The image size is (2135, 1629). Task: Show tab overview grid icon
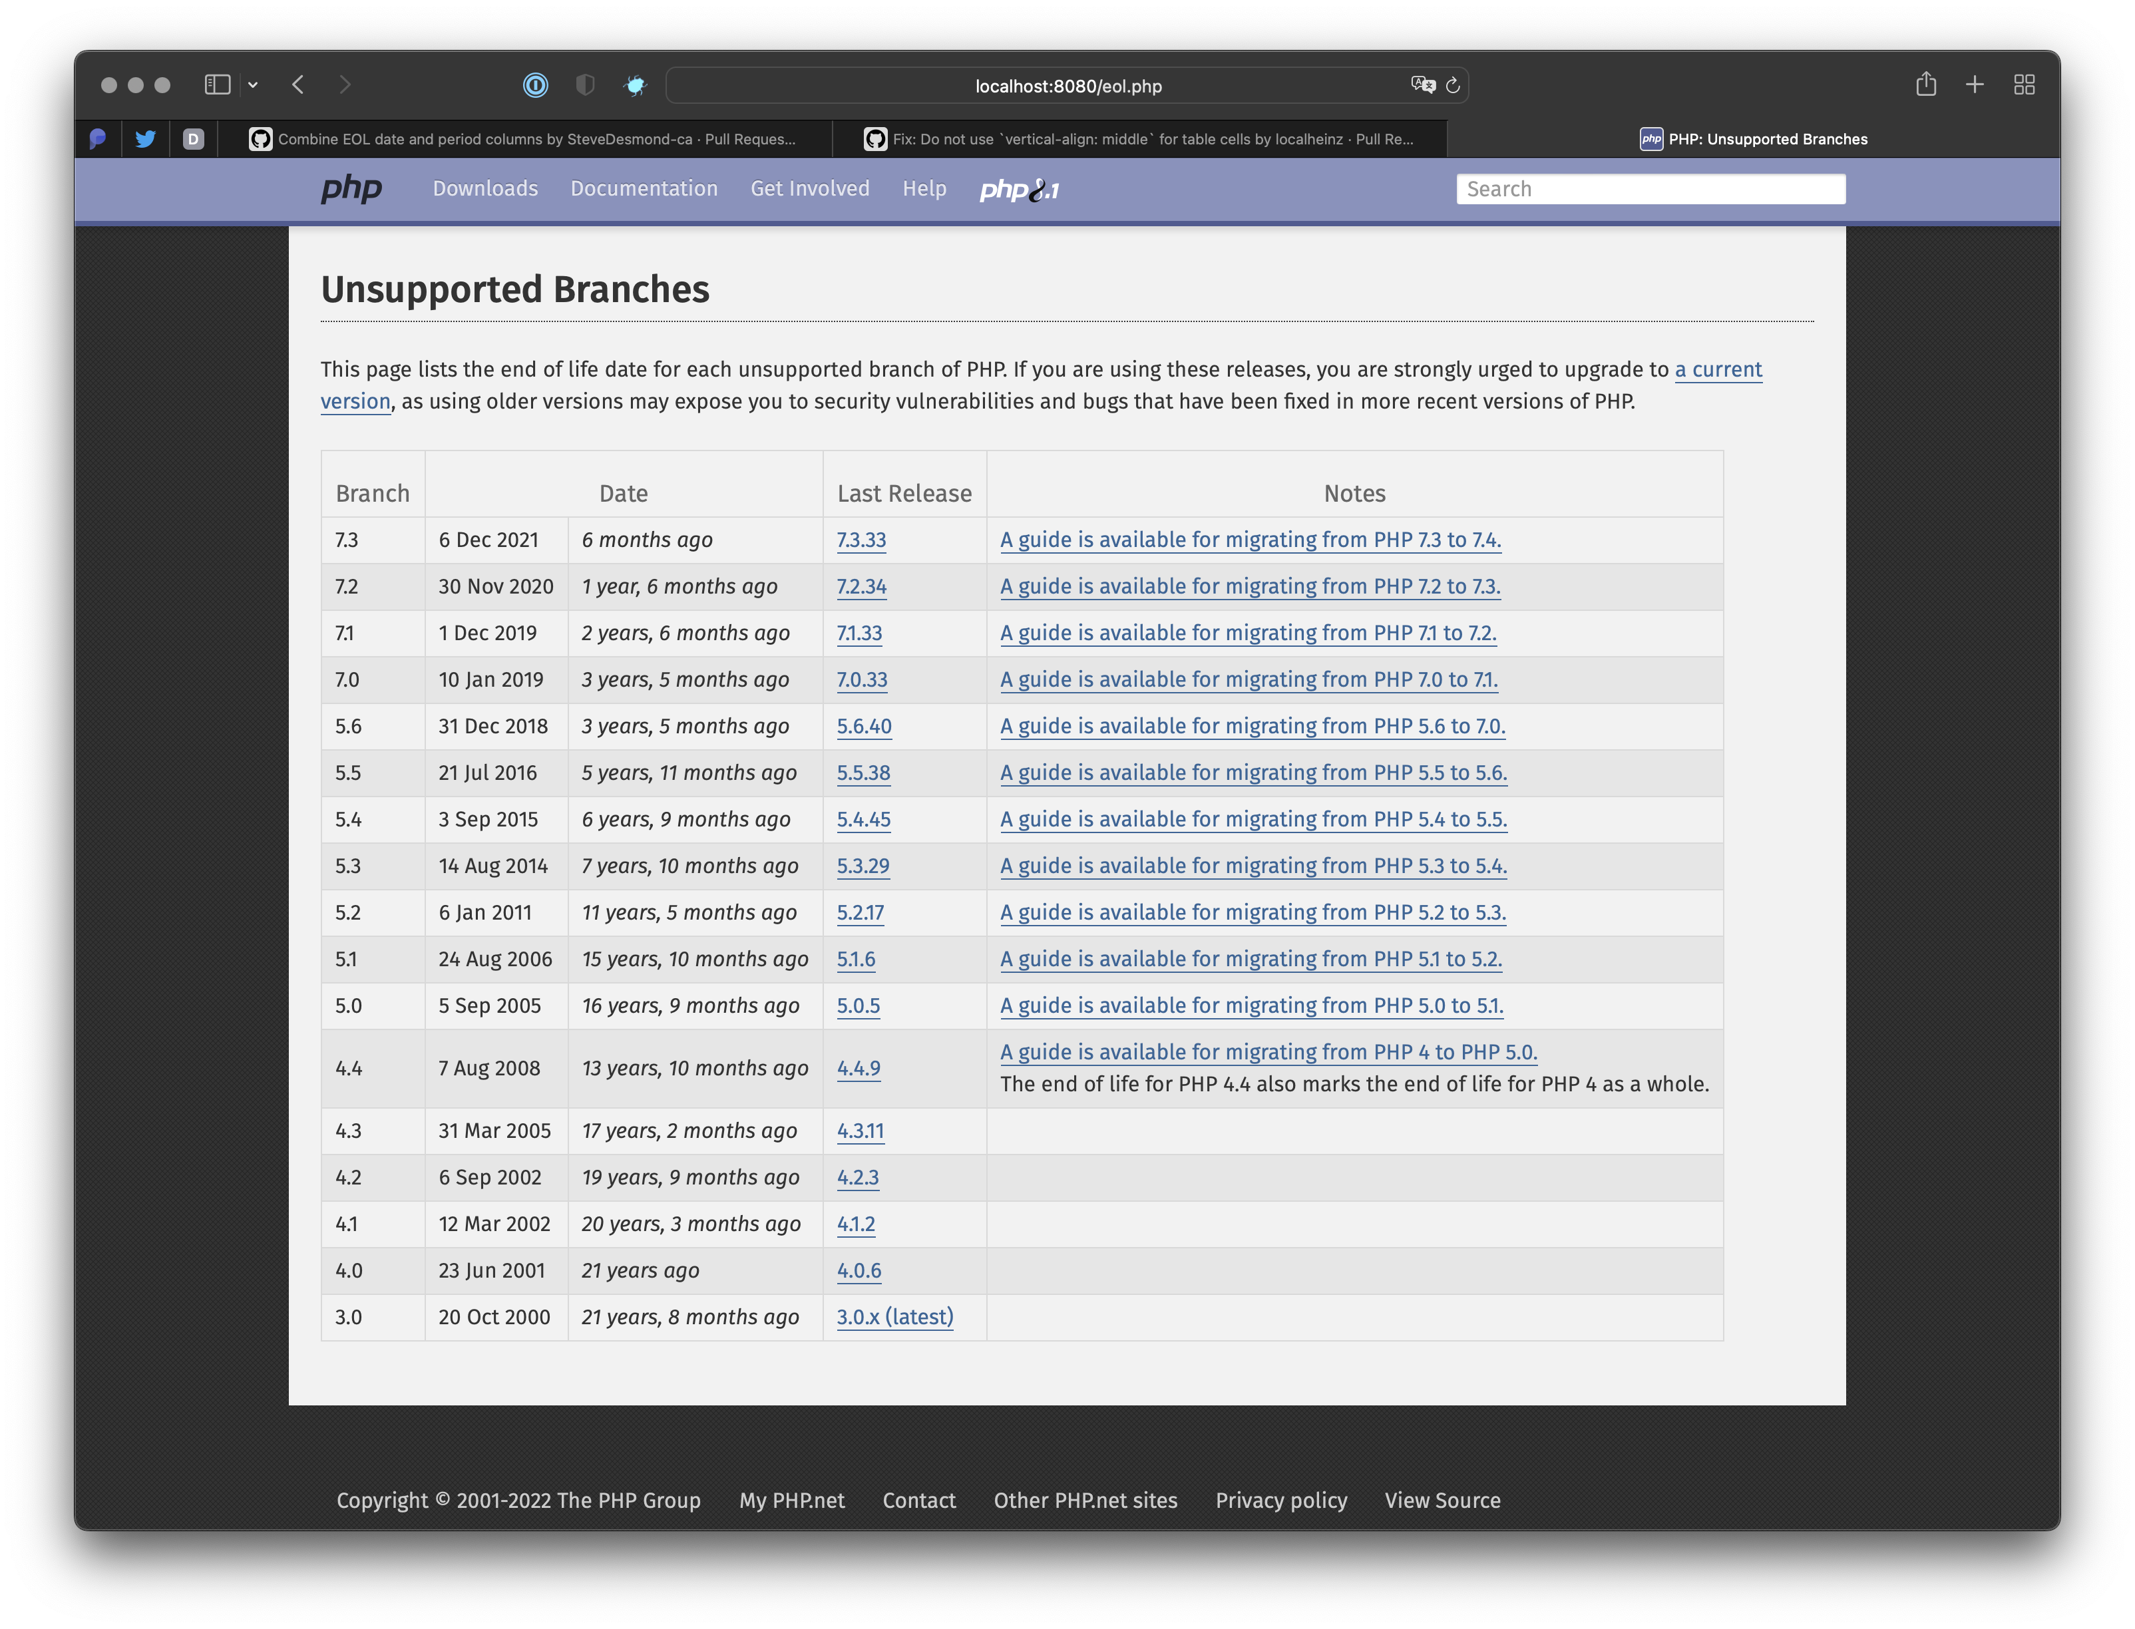(x=2023, y=85)
